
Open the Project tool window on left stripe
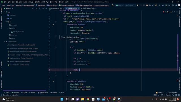(x=1, y=11)
